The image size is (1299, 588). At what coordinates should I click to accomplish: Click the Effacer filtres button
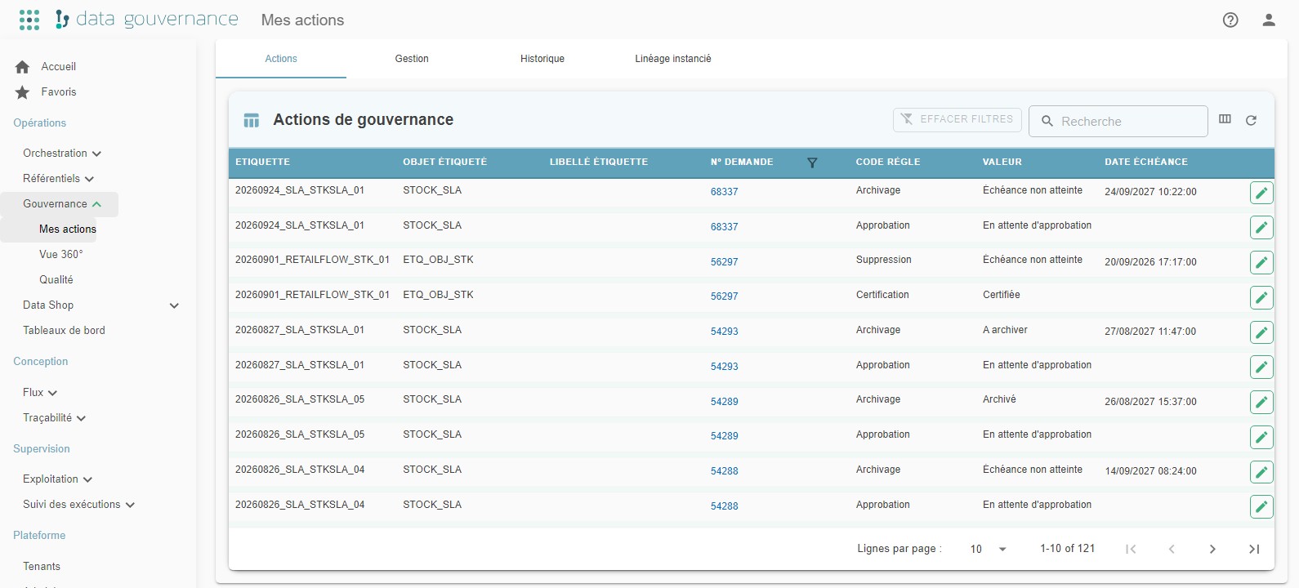(x=958, y=119)
